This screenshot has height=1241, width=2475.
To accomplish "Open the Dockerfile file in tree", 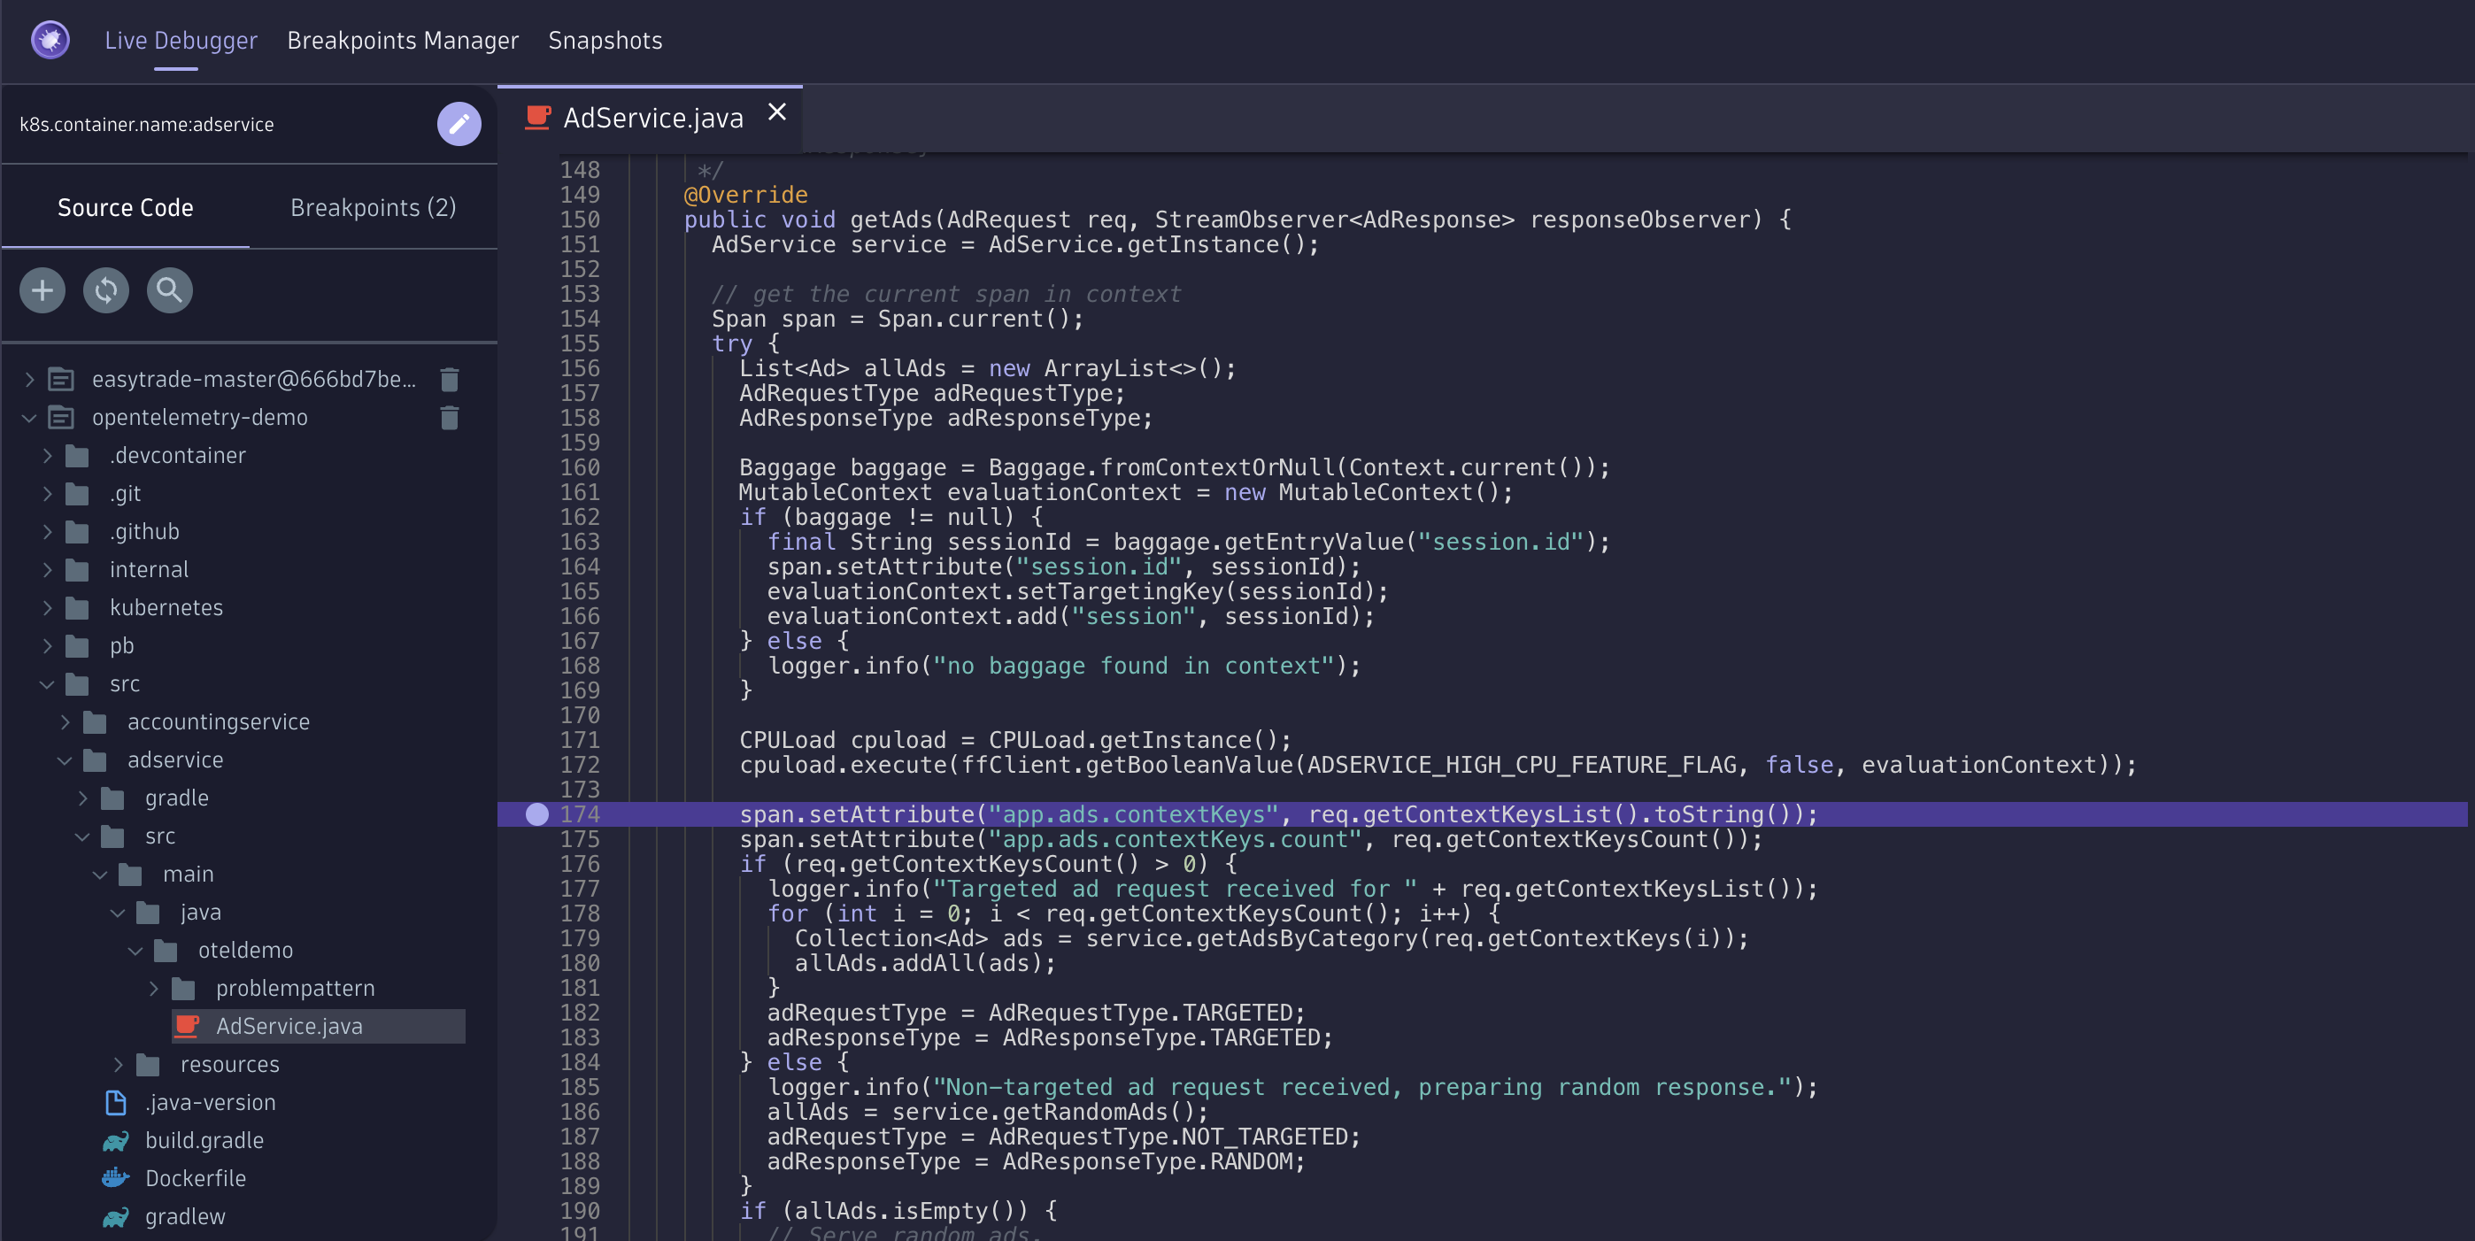I will click(x=195, y=1178).
